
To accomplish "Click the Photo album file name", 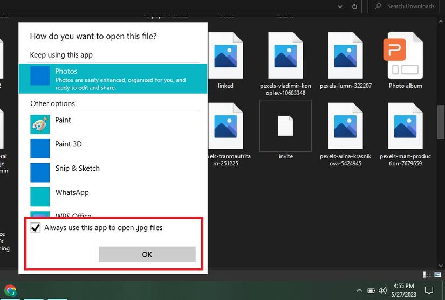I will (x=406, y=86).
